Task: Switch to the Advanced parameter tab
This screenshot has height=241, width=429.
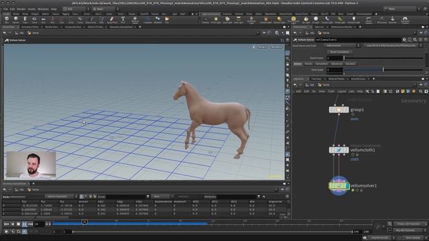Action: pos(336,64)
